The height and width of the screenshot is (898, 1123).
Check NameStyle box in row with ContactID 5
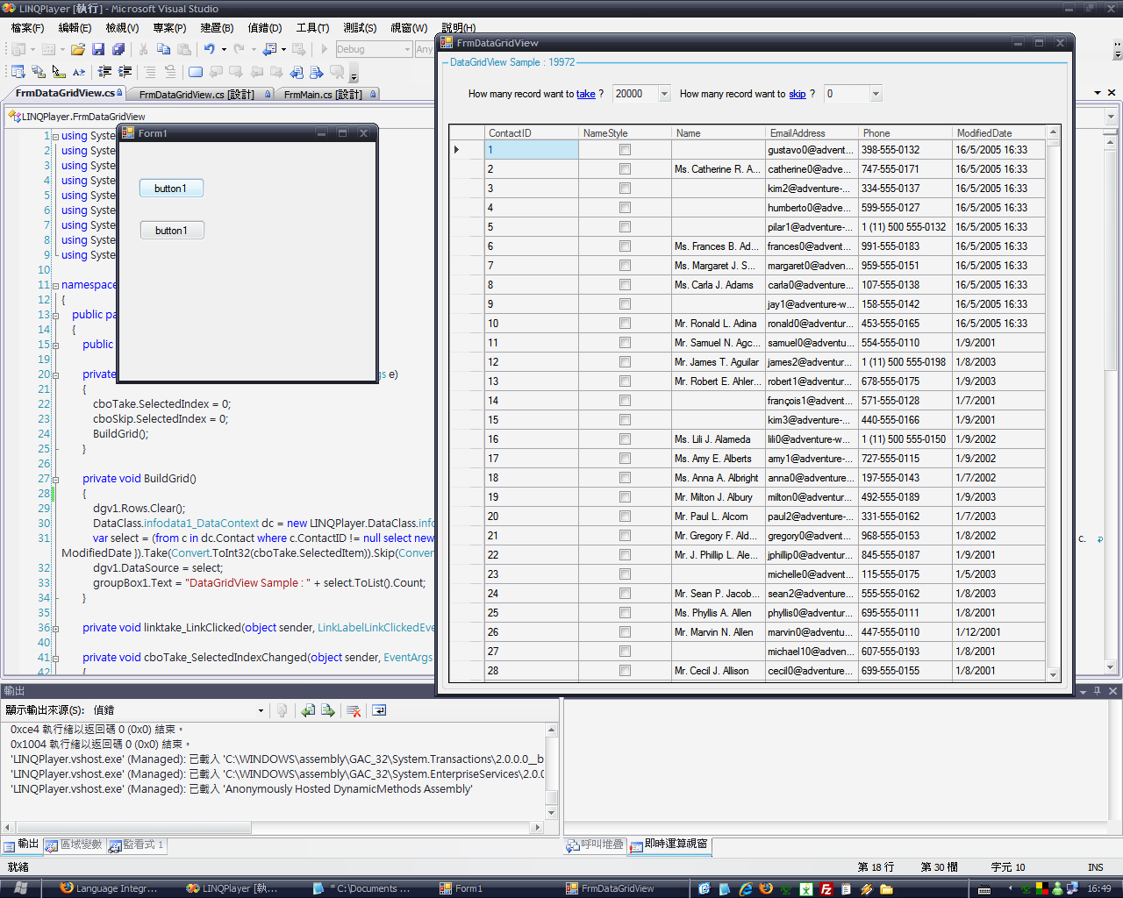click(x=625, y=227)
